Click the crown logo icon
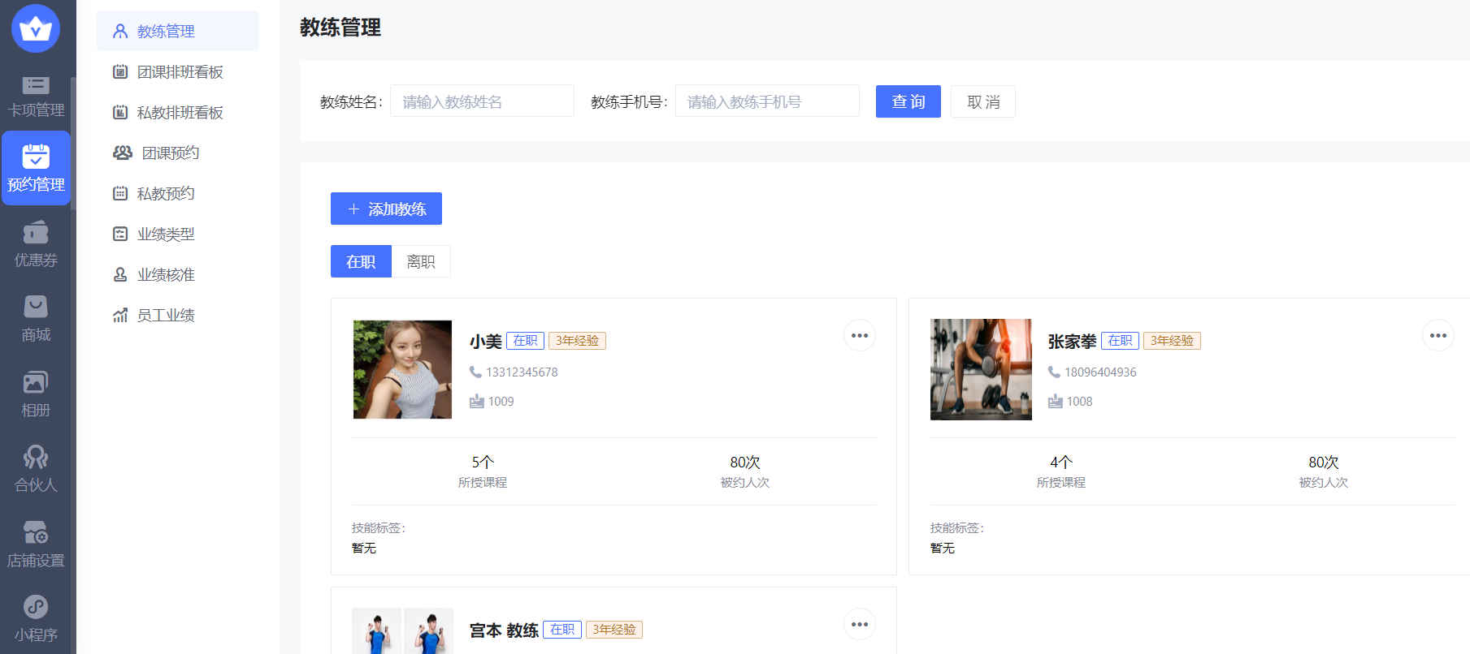 tap(36, 28)
